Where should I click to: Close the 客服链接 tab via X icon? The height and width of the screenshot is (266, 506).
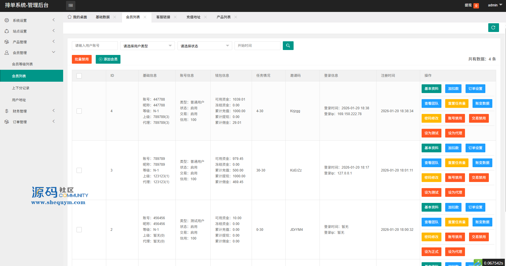click(175, 17)
